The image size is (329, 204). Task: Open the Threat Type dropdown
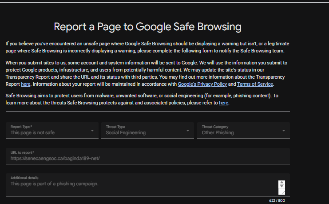147,130
